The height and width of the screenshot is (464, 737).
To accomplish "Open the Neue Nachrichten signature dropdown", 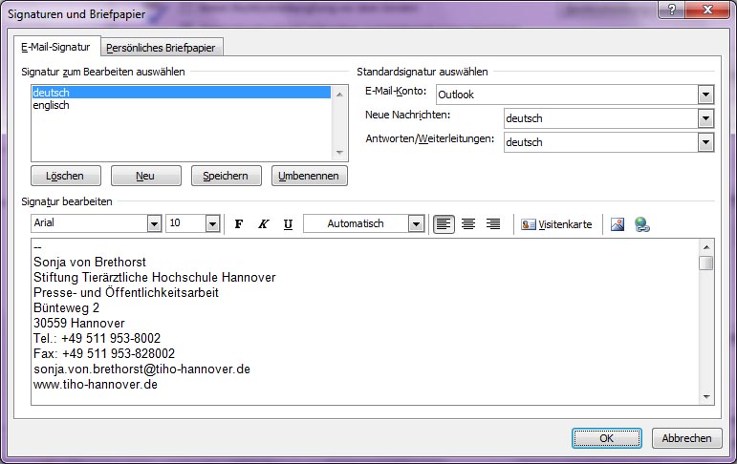I will (x=705, y=118).
